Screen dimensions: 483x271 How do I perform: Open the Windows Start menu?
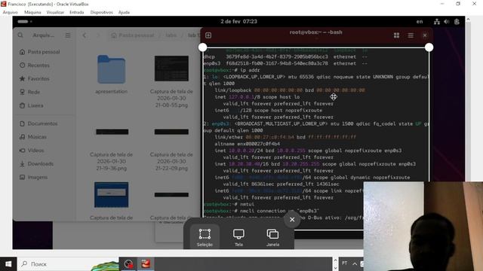click(x=8, y=264)
